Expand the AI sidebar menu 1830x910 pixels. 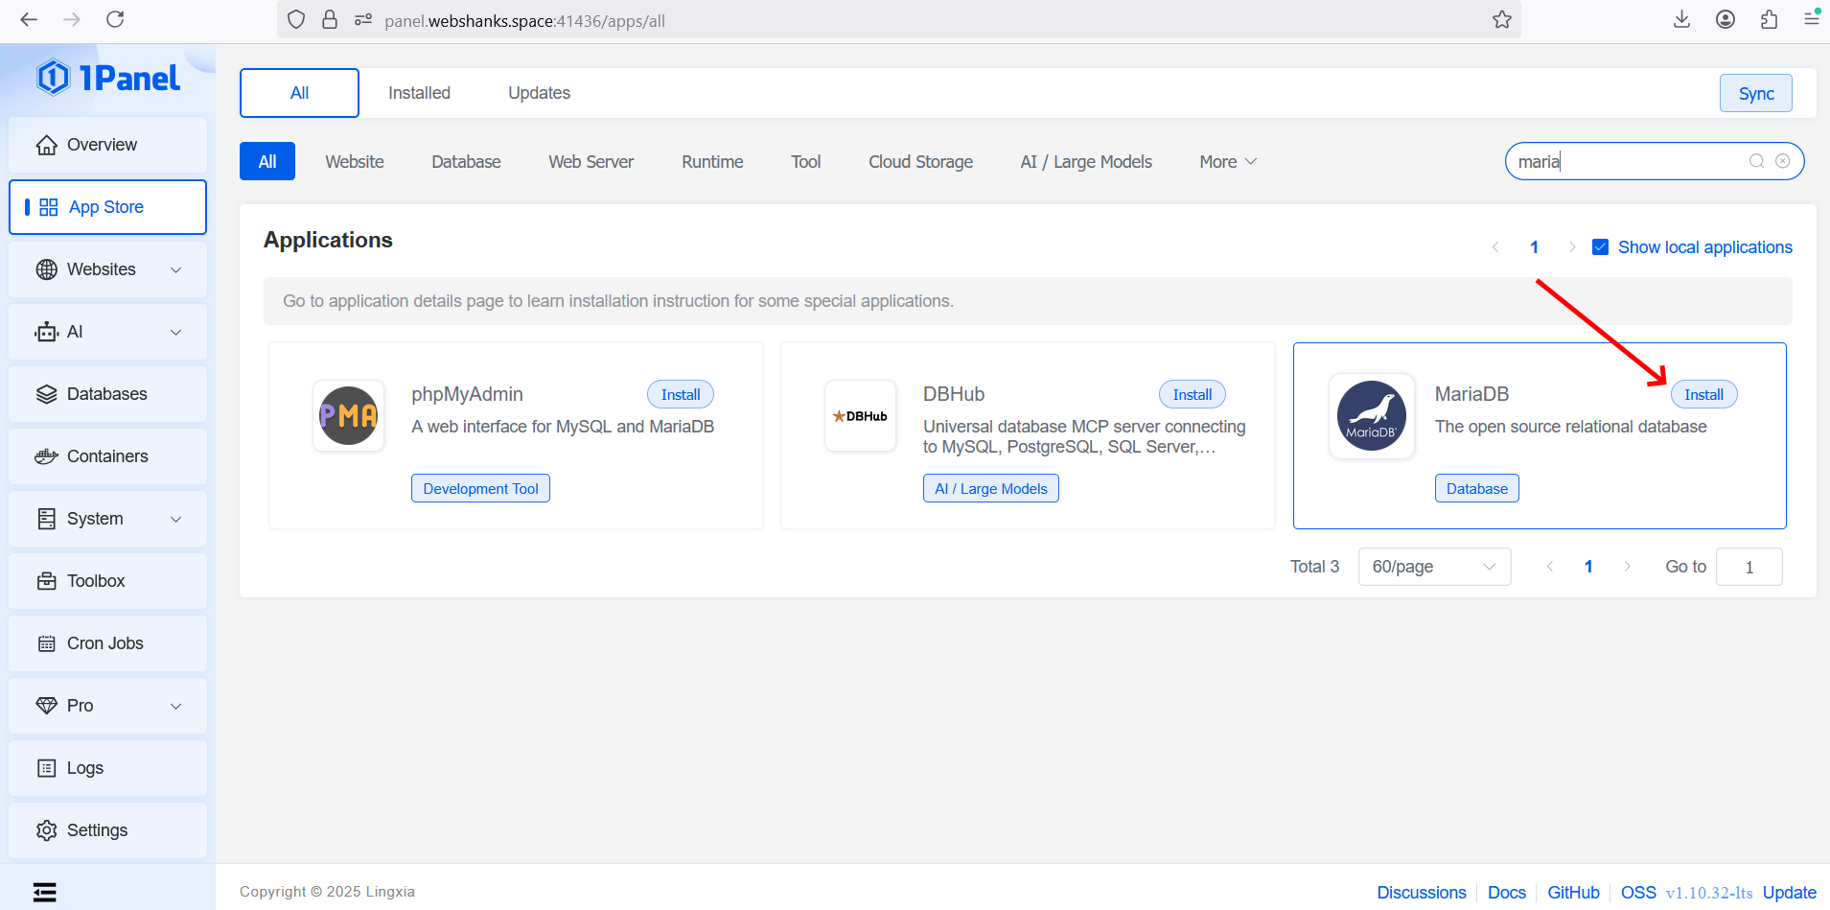pyautogui.click(x=176, y=332)
